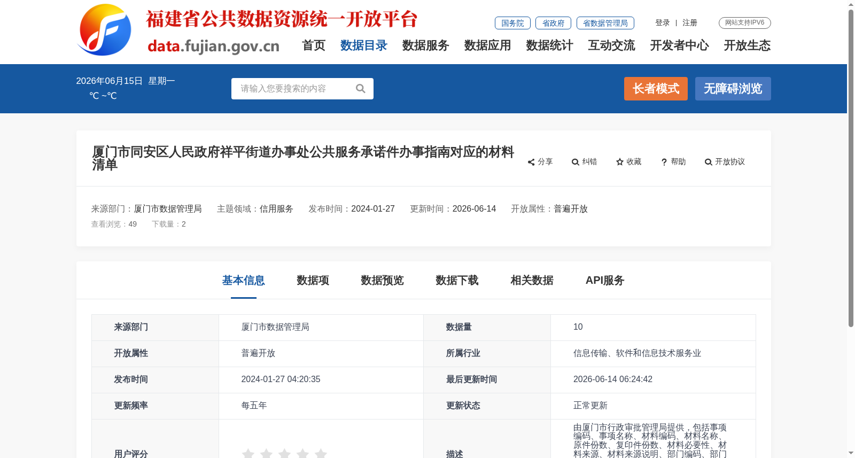
Task: Click the 2024-01-27 04:20:35 publish time cell
Action: [x=281, y=379]
